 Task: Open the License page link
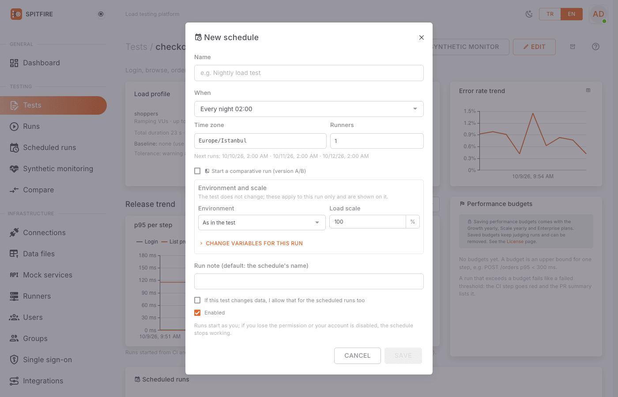515,242
